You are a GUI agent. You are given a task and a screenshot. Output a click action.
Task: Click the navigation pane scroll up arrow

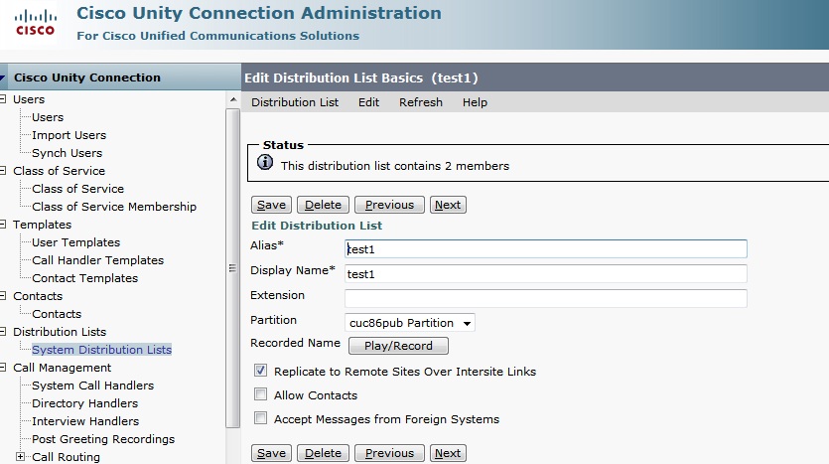point(233,100)
